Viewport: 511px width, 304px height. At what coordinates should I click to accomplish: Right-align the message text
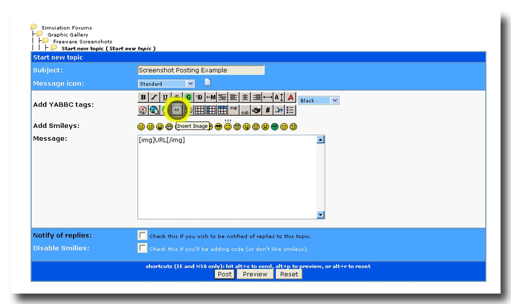click(x=257, y=97)
